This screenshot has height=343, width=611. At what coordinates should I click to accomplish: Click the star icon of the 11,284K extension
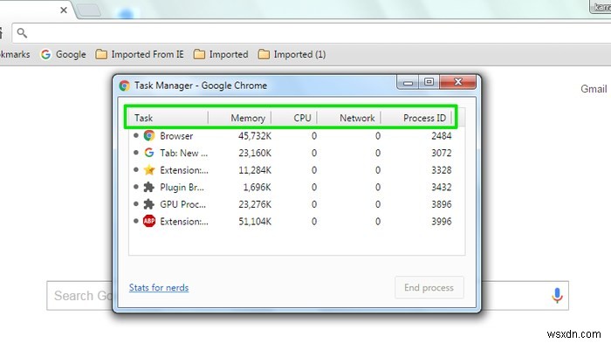pos(149,170)
